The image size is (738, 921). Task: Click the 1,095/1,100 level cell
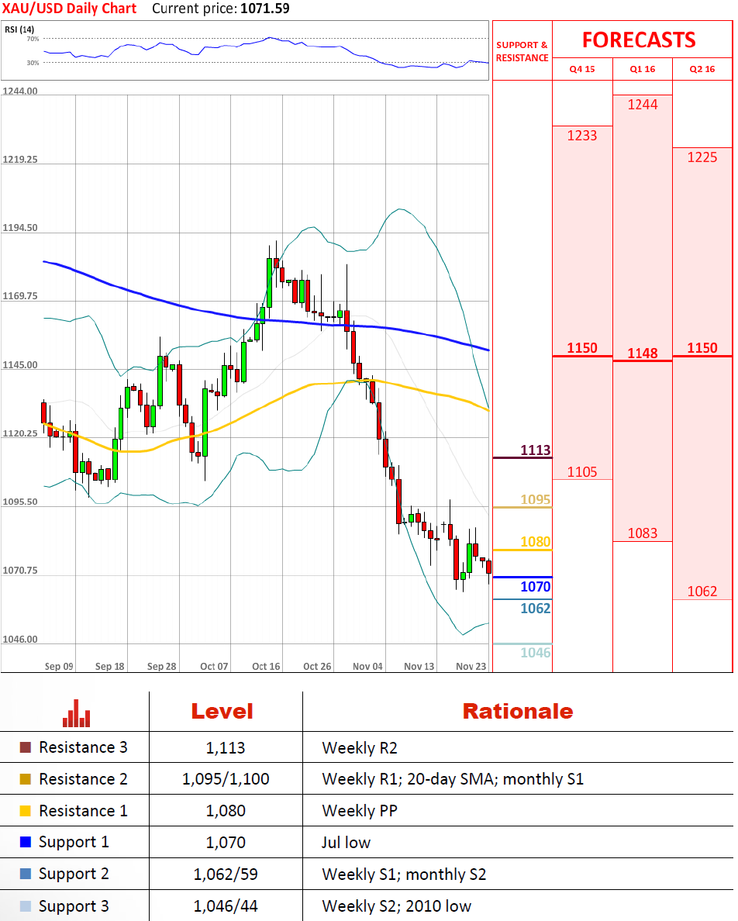pyautogui.click(x=226, y=779)
